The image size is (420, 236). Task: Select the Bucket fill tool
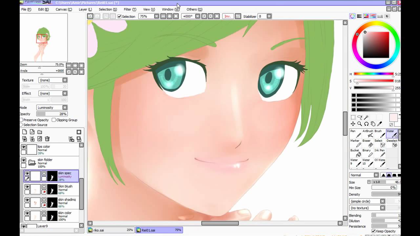pos(356,153)
